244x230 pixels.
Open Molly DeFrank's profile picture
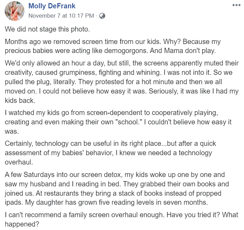click(14, 11)
